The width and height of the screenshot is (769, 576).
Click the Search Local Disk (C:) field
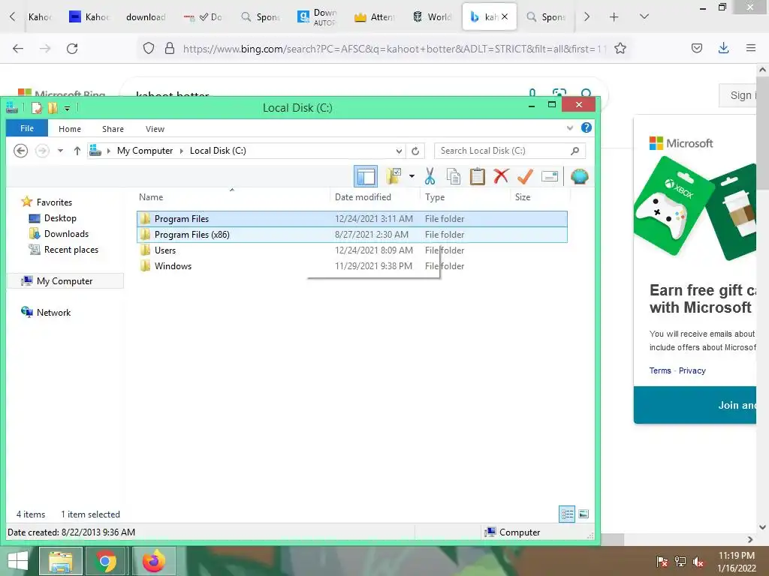[510, 151]
